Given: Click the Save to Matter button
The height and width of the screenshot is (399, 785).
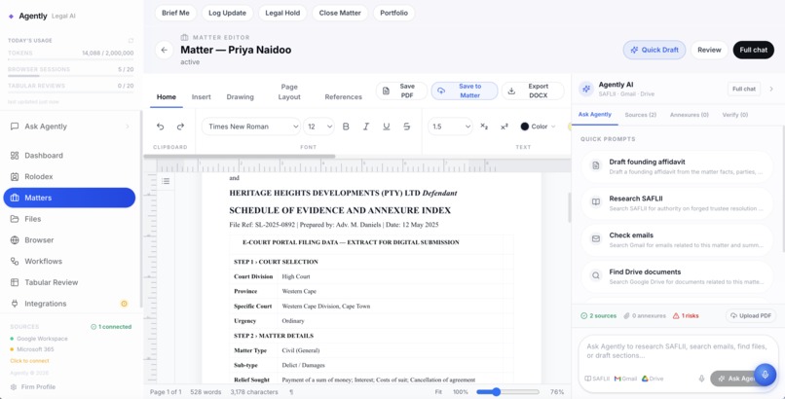Looking at the screenshot, I should click(465, 91).
